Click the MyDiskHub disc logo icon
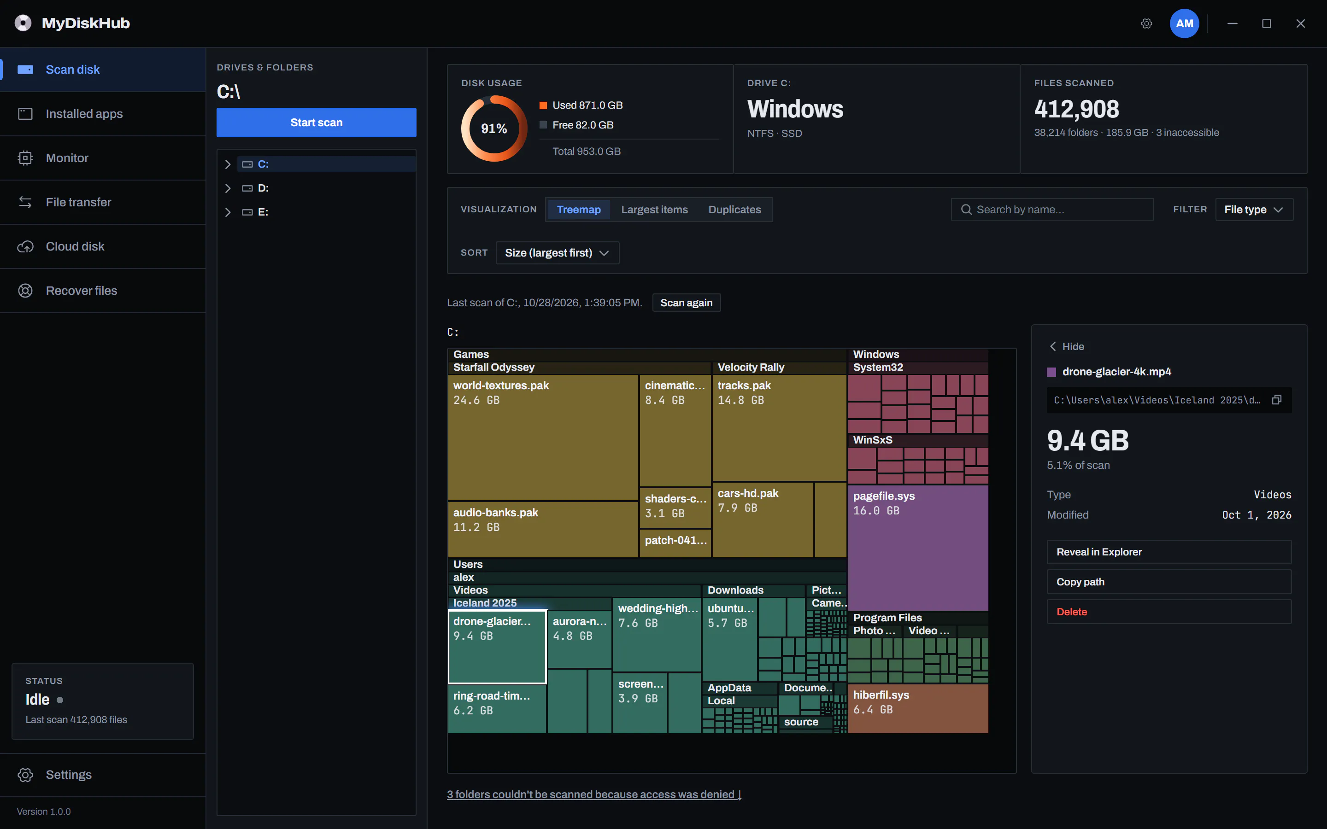This screenshot has height=829, width=1327. click(23, 23)
